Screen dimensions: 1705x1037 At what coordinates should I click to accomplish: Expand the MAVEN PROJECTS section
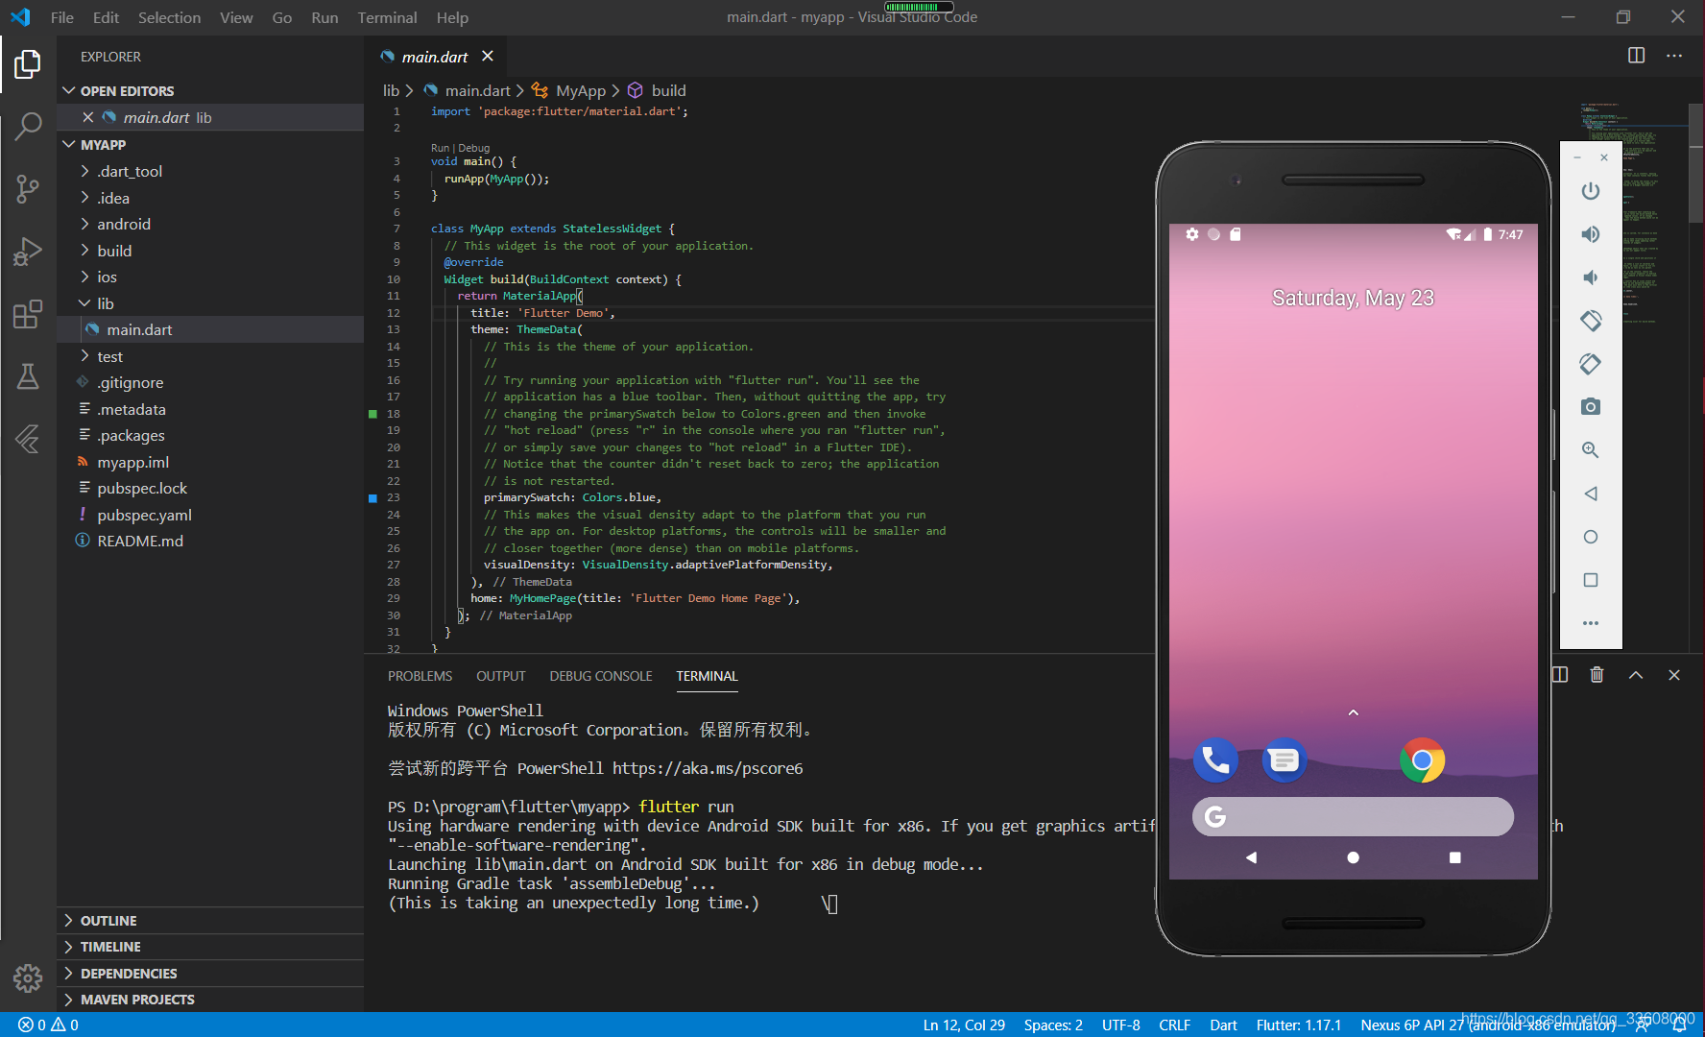(210, 1000)
